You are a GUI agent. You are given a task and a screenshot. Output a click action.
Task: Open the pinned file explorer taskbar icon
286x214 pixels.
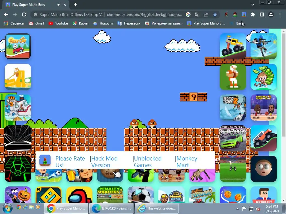point(32,207)
